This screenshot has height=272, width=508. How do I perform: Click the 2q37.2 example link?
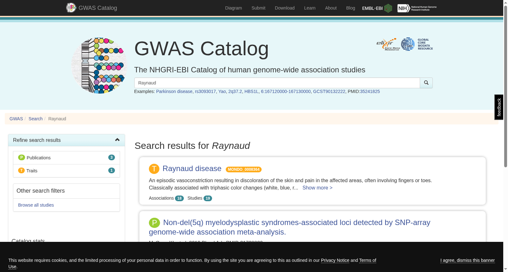point(235,91)
